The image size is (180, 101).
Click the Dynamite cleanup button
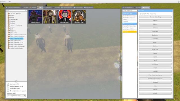tap(155, 39)
